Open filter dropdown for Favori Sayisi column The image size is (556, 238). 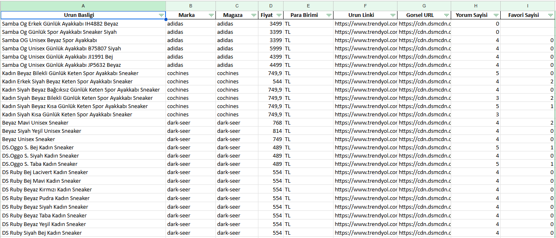click(x=551, y=15)
